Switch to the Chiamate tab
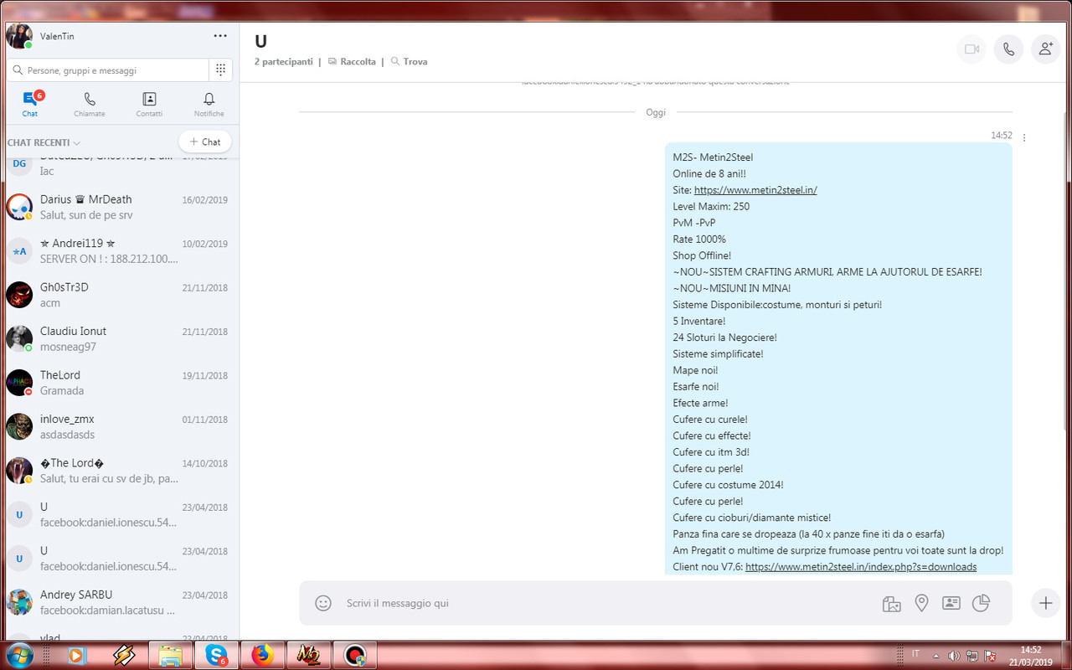 pos(90,104)
